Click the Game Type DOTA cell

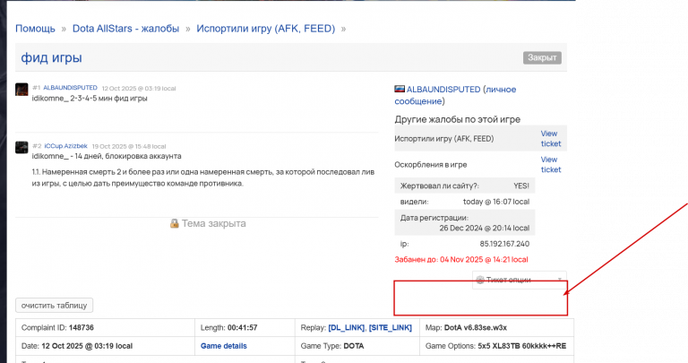357,346
